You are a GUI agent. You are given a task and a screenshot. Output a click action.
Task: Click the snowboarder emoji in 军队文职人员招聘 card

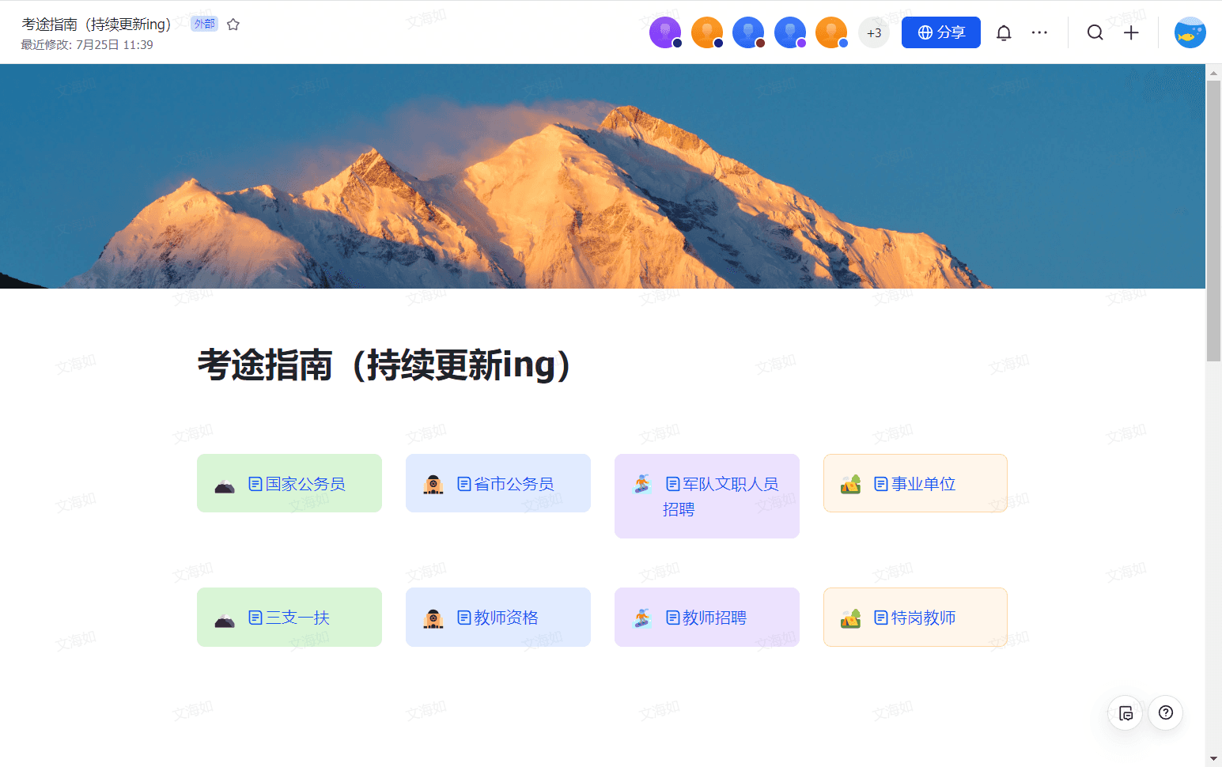(x=642, y=484)
